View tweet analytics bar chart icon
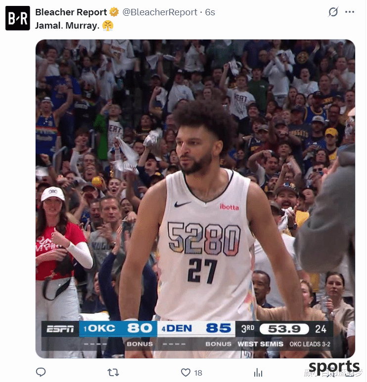Image resolution: width=367 pixels, height=382 pixels. pyautogui.click(x=258, y=372)
